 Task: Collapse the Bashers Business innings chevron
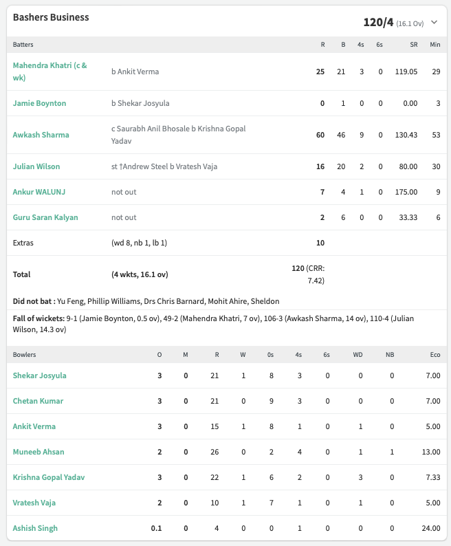pos(434,22)
